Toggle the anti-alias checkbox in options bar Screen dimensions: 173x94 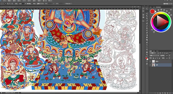point(26,3)
